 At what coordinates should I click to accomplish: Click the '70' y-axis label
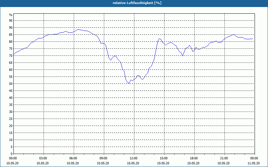pos(11,55)
